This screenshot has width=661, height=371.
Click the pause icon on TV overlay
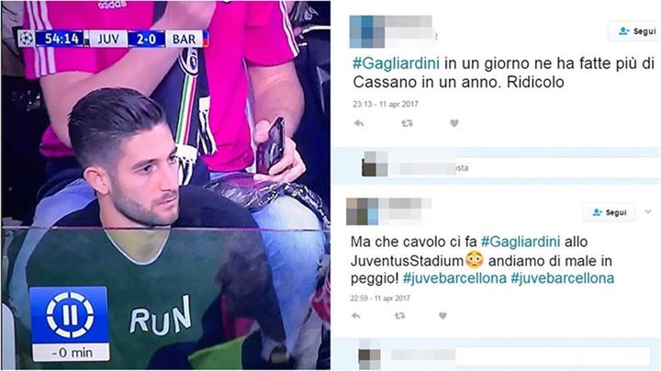pos(70,315)
